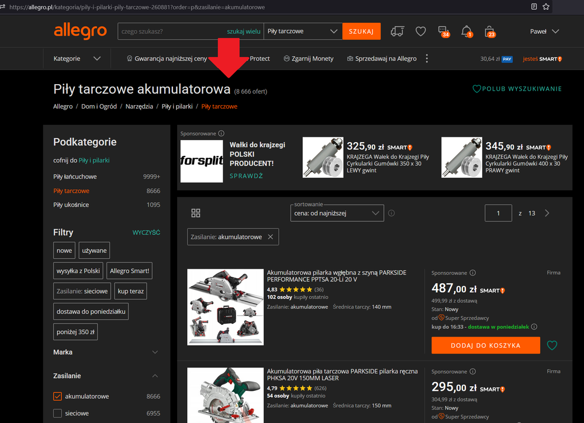Open favorites heart icon in top bar
The width and height of the screenshot is (584, 423).
click(x=420, y=32)
